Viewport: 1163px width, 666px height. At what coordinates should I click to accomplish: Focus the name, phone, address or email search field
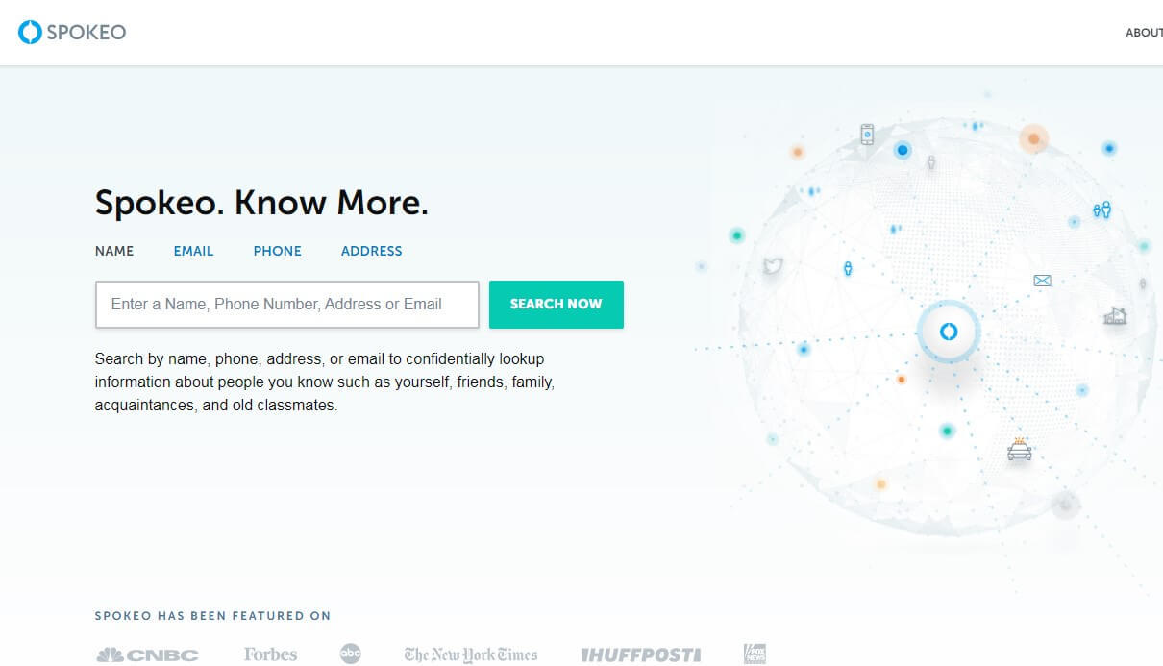tap(286, 305)
